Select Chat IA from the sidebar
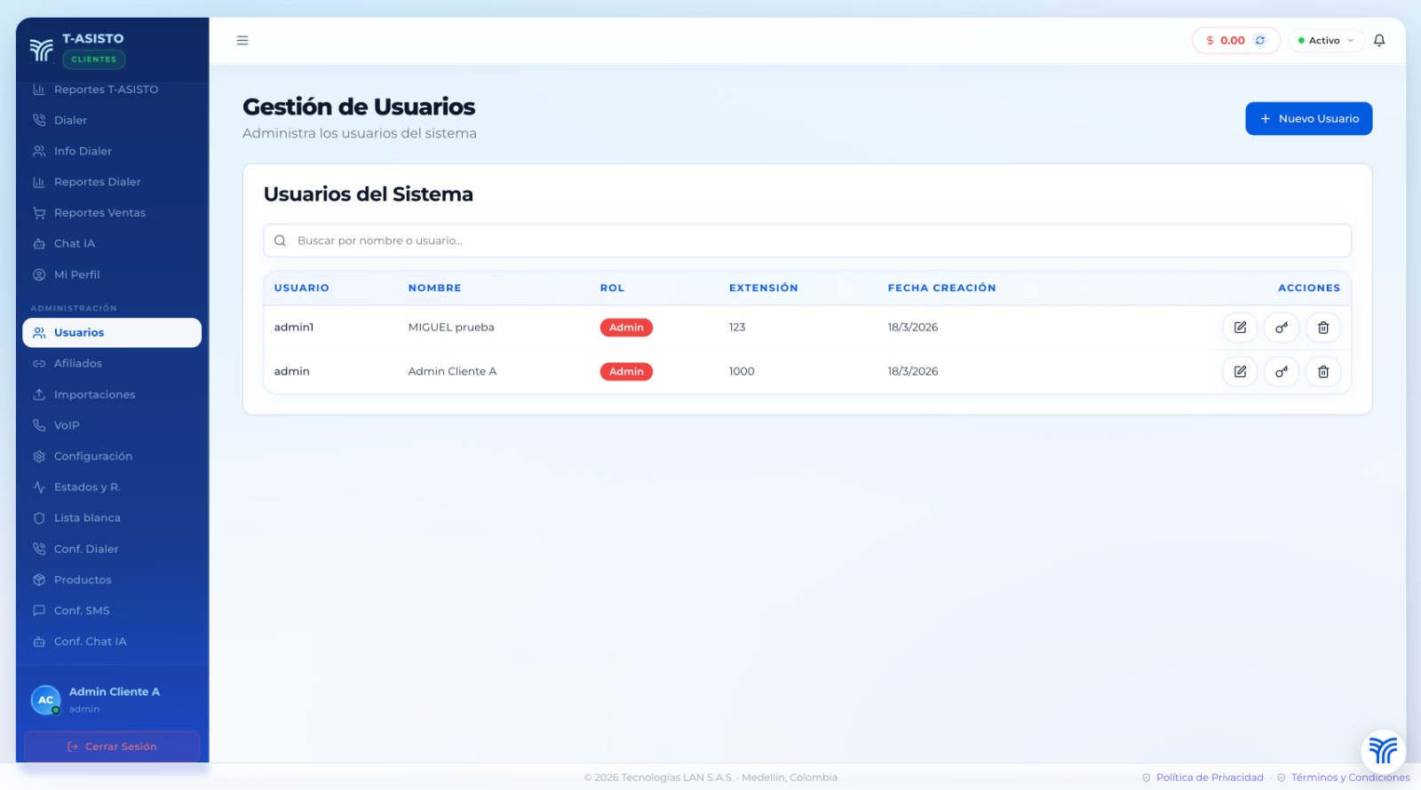This screenshot has height=790, width=1421. point(75,244)
